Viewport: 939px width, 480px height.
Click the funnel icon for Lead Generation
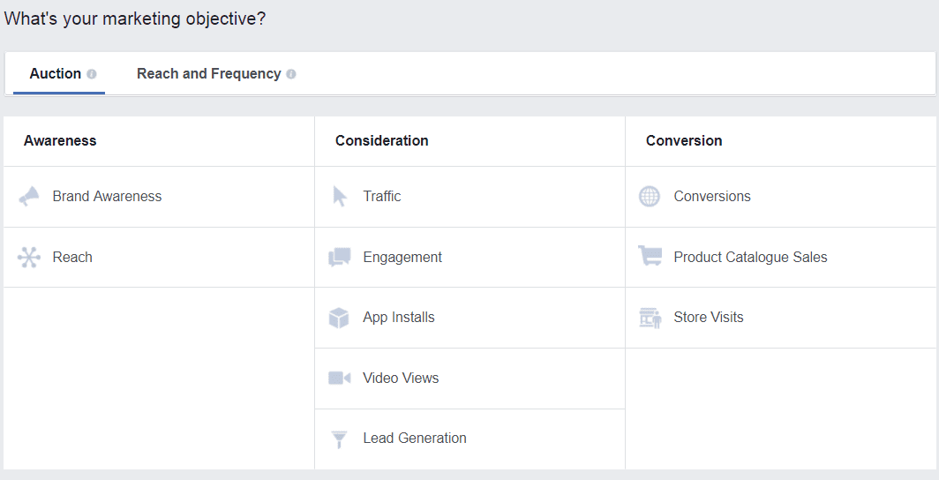point(339,439)
